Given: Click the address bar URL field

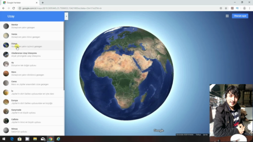Looking at the screenshot, I should [x=119, y=8].
